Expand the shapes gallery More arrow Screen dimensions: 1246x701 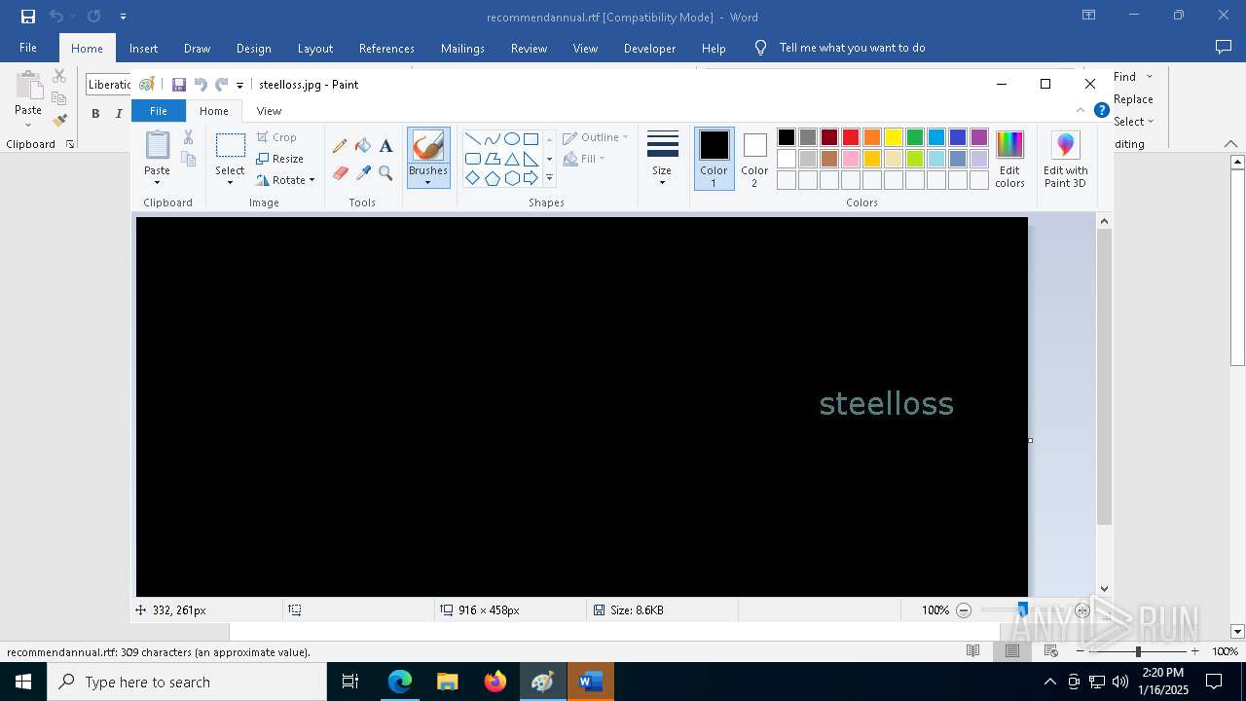[x=549, y=178]
